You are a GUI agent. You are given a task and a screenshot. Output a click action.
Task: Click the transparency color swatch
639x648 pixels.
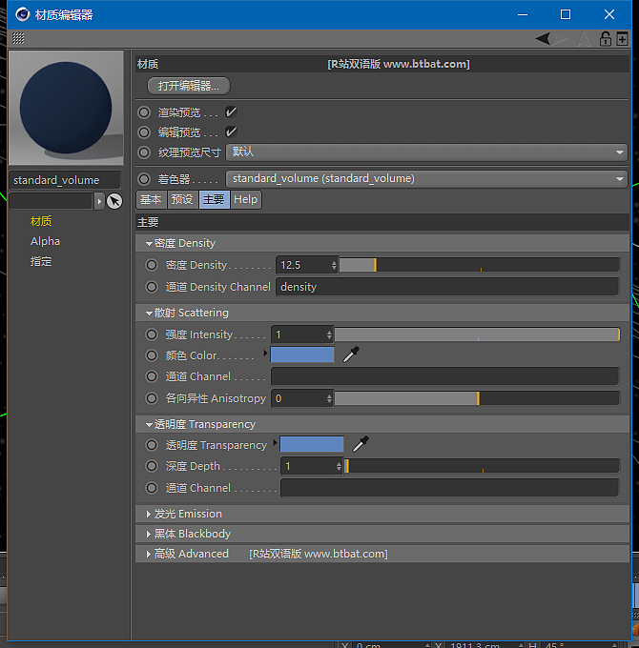(x=312, y=444)
